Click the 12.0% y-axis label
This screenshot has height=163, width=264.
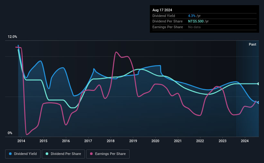pyautogui.click(x=12, y=37)
